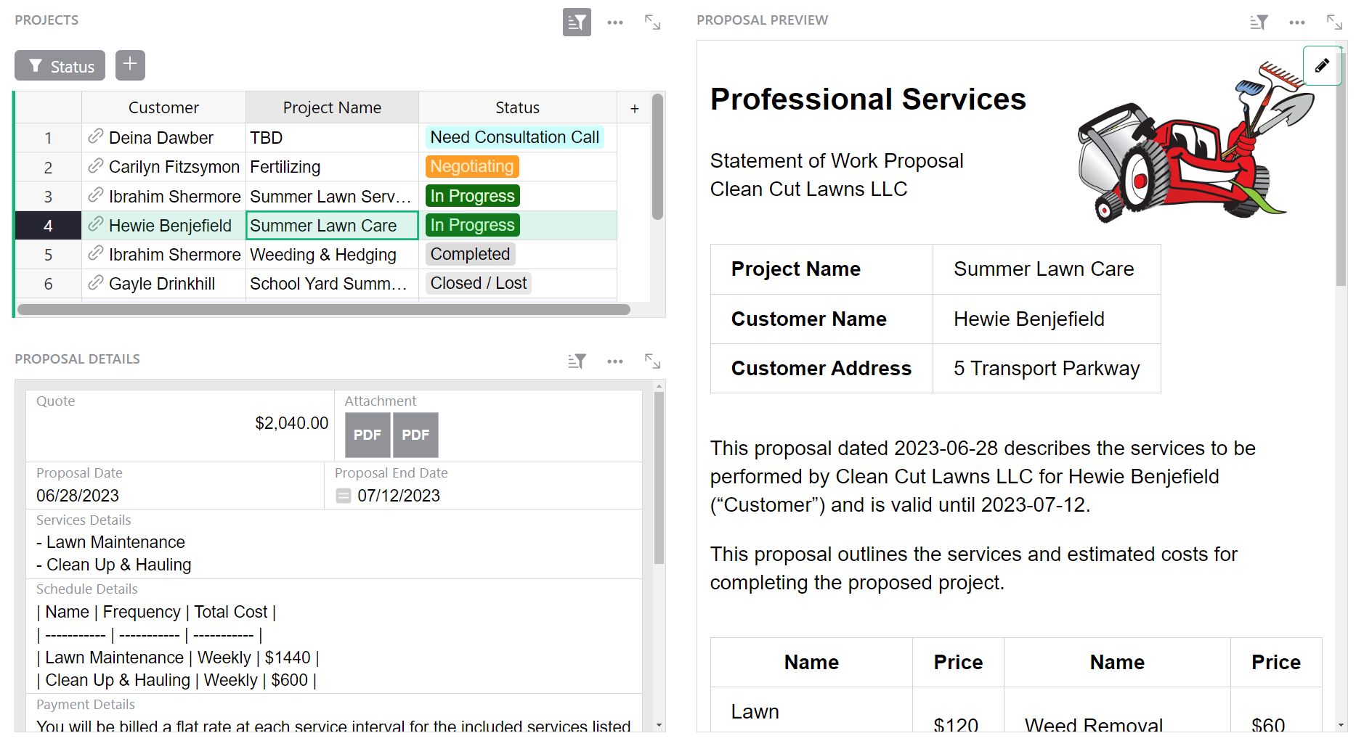Open the calendar icon beside Proposal End Date
Image resolution: width=1364 pixels, height=749 pixels.
tap(344, 496)
